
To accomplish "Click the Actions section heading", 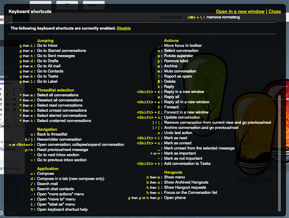I will pyautogui.click(x=171, y=41).
